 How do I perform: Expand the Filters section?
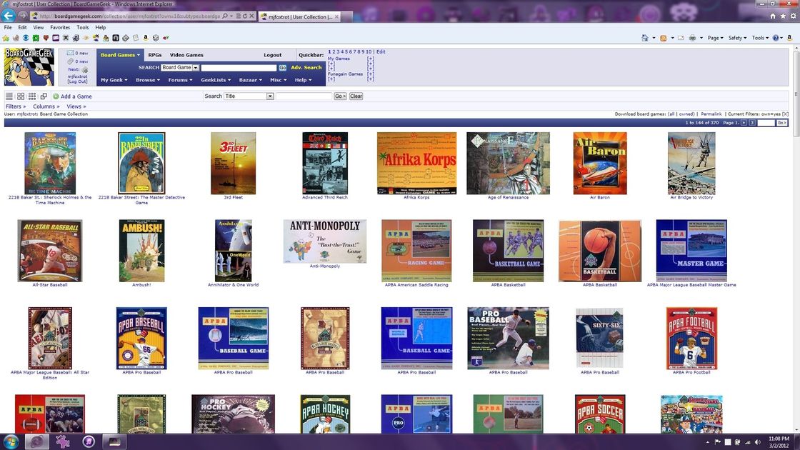click(x=15, y=106)
